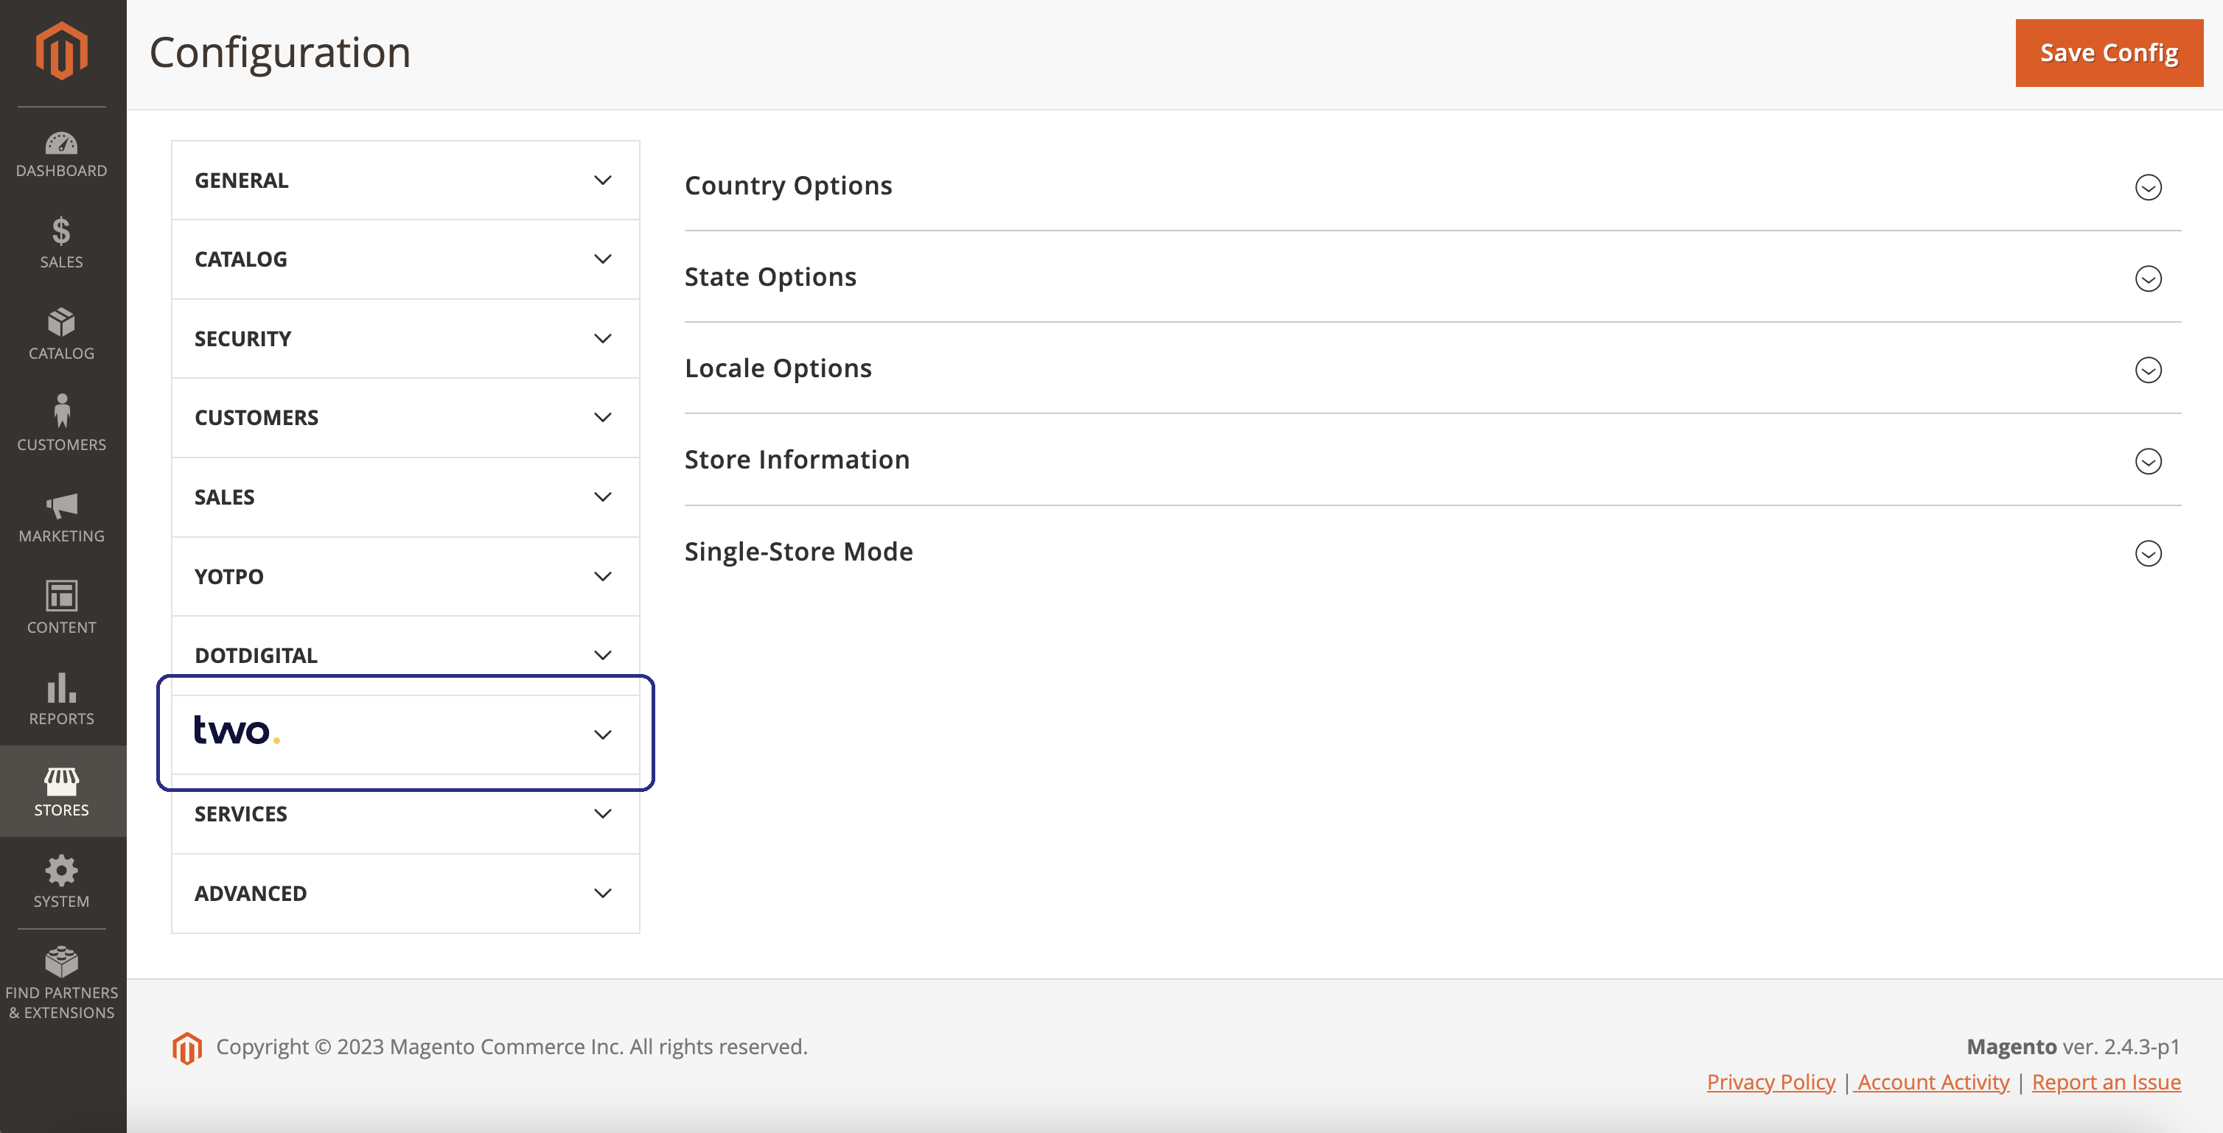2223x1133 pixels.
Task: Expand the YOTPO chevron
Action: [x=602, y=576]
